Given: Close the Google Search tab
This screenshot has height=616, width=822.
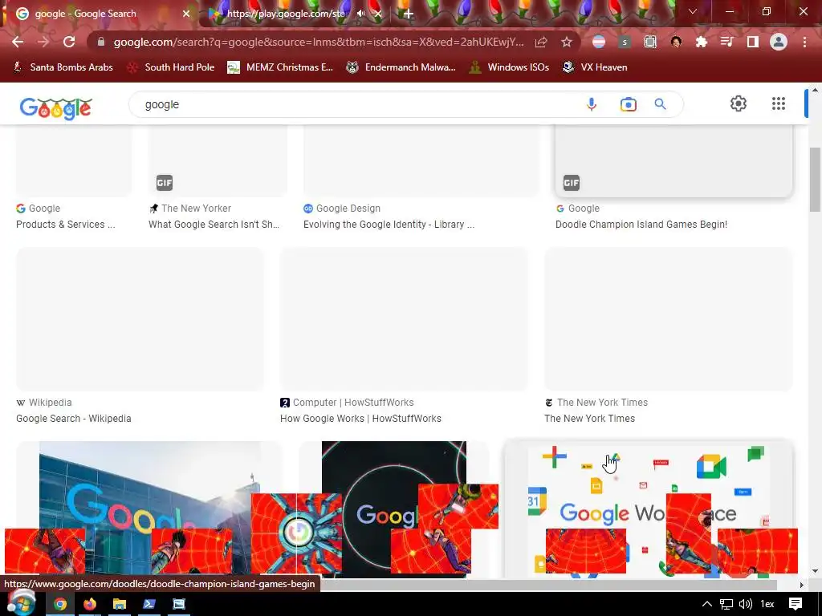Looking at the screenshot, I should pyautogui.click(x=186, y=14).
